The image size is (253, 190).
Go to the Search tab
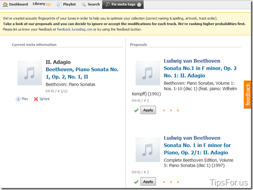pos(90,5)
